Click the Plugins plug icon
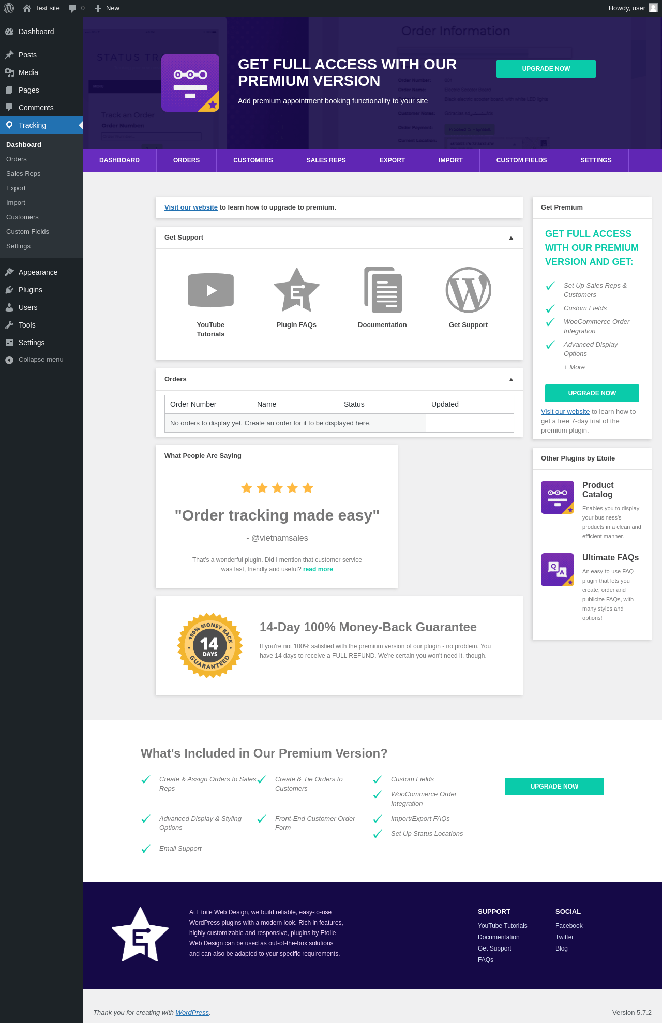This screenshot has width=662, height=1023. [9, 290]
